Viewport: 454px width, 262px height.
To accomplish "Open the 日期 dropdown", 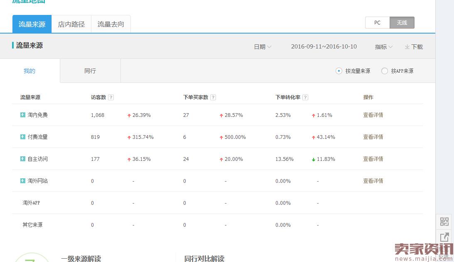I will coord(263,47).
